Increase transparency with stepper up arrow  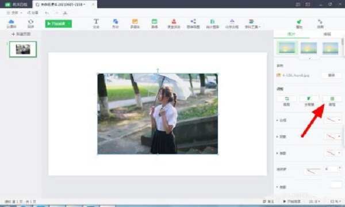[340, 168]
